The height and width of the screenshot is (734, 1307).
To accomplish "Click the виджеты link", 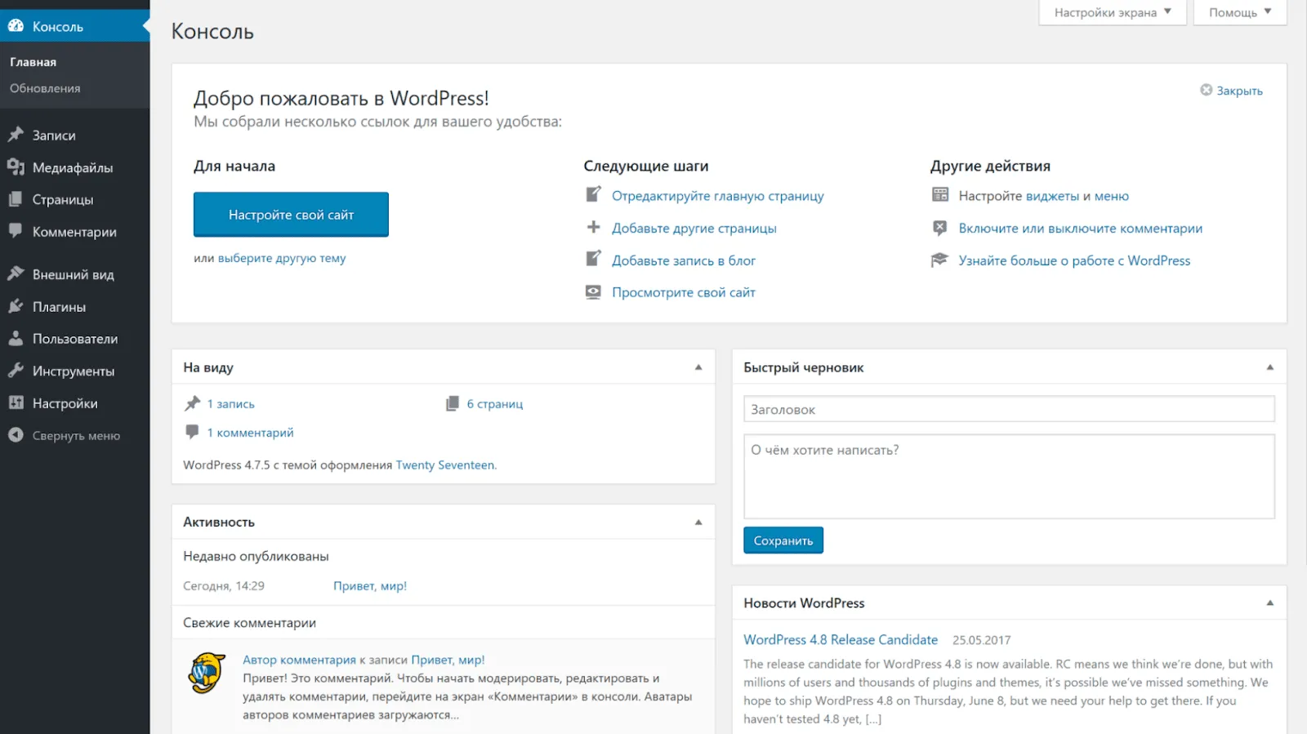I will click(x=1053, y=196).
